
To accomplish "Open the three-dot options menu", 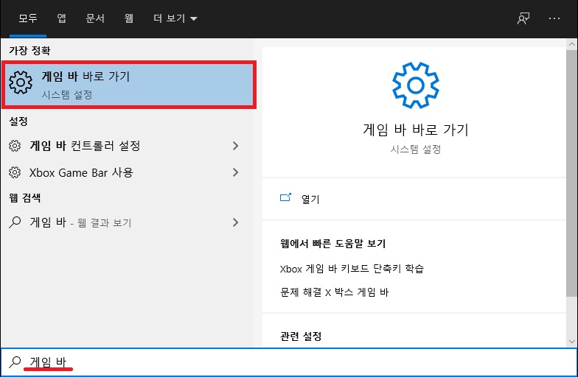I will (x=554, y=18).
